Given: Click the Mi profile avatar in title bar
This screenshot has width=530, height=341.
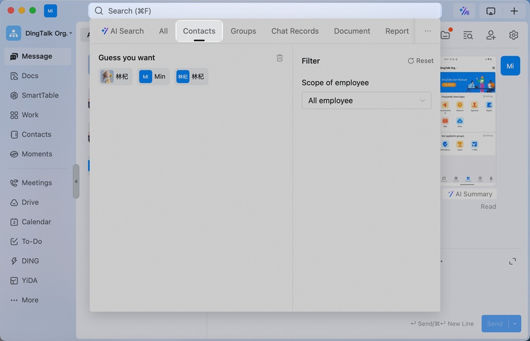Looking at the screenshot, I should tap(51, 11).
